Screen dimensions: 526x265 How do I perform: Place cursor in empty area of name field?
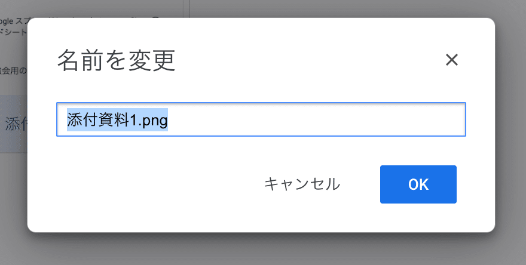click(x=316, y=119)
